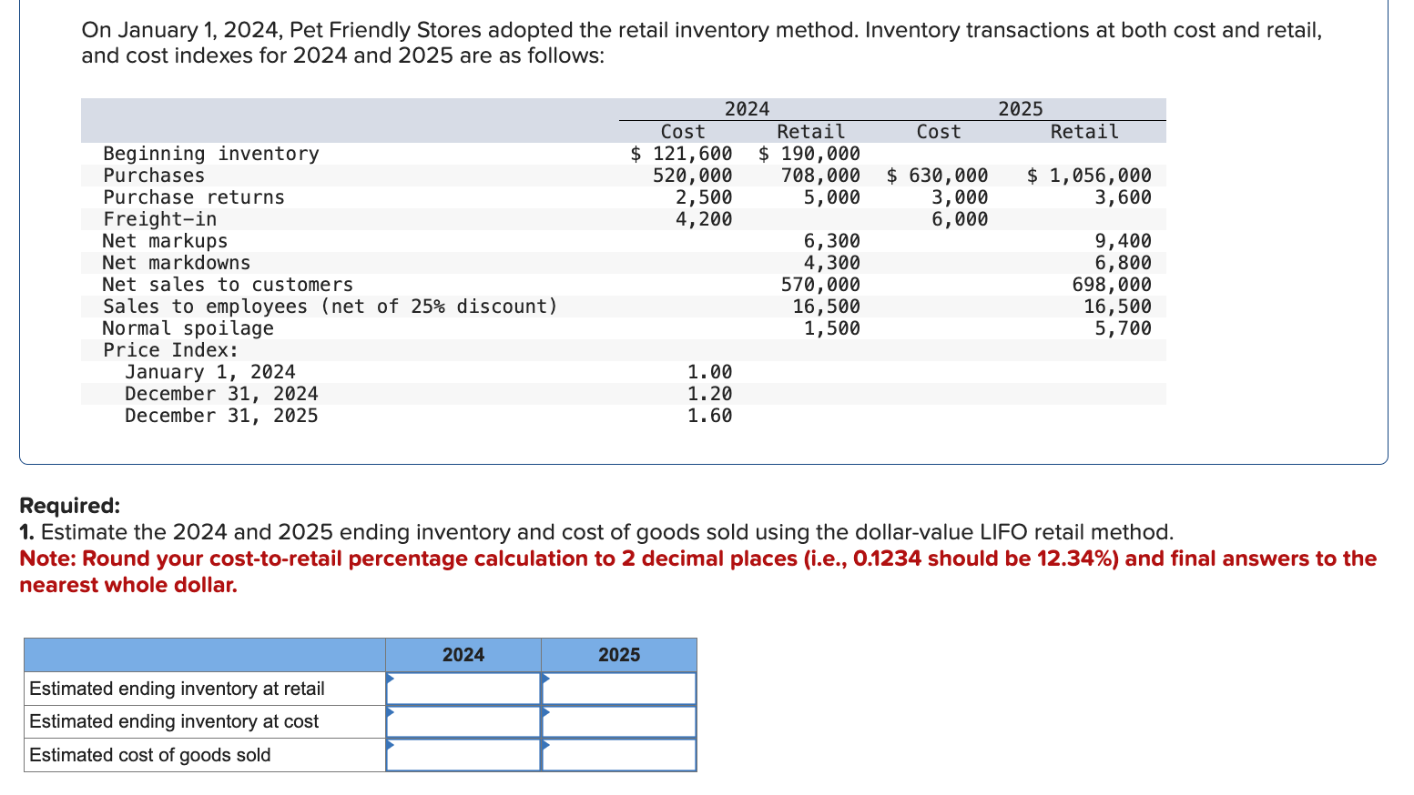Image resolution: width=1414 pixels, height=795 pixels.
Task: Click the 2025 estimated ending inventory at retail field
Action: [619, 689]
